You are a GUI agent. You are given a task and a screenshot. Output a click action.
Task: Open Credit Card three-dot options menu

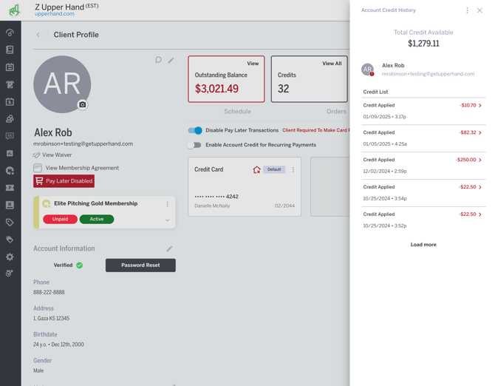(293, 170)
